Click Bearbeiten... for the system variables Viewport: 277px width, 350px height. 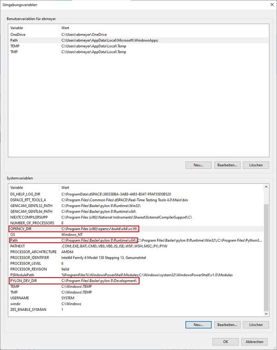pos(227,325)
